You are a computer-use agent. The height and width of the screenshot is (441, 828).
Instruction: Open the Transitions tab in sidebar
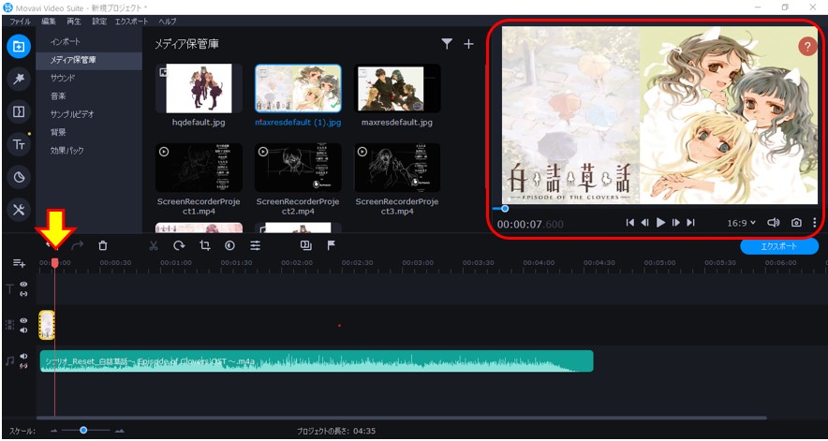click(x=19, y=111)
